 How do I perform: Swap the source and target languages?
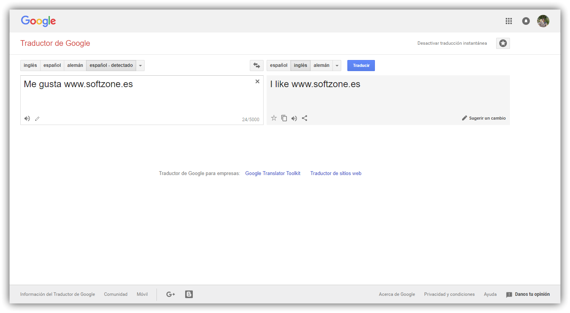[257, 65]
